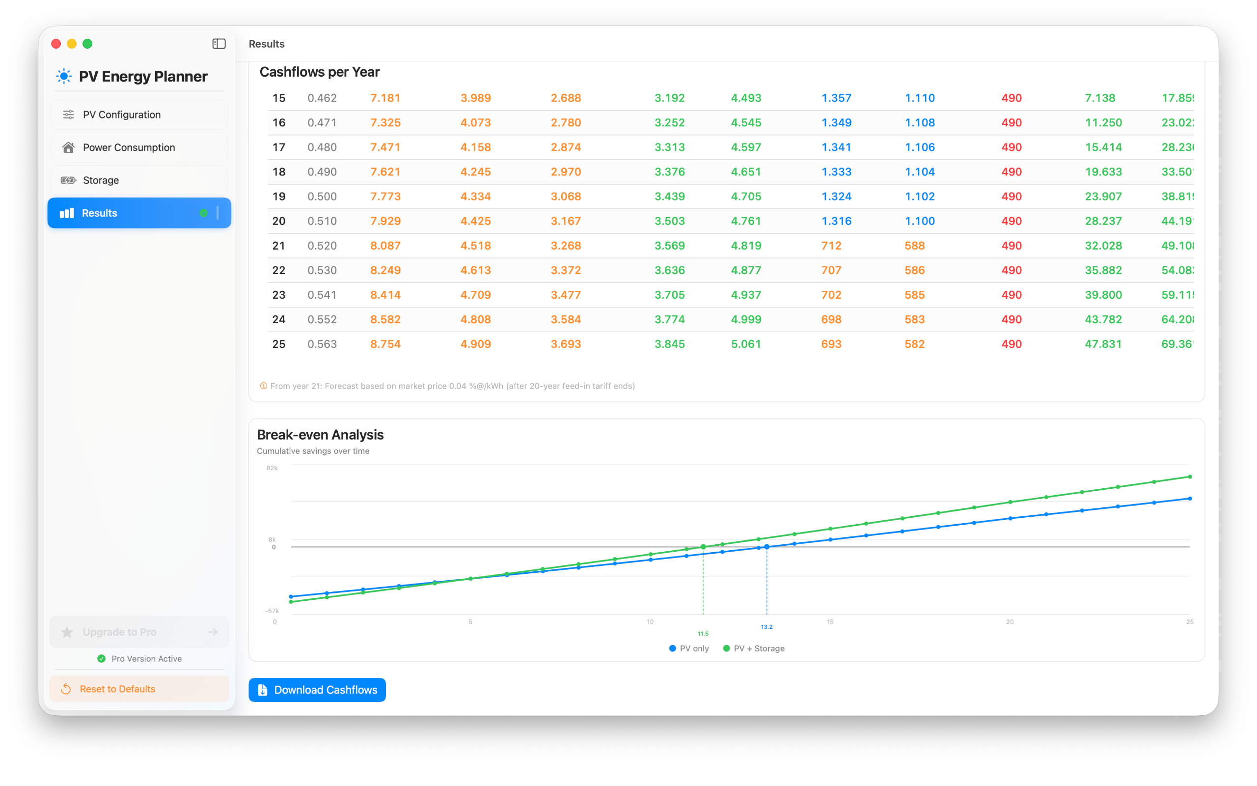Open Storage section
The width and height of the screenshot is (1257, 786).
tap(139, 180)
